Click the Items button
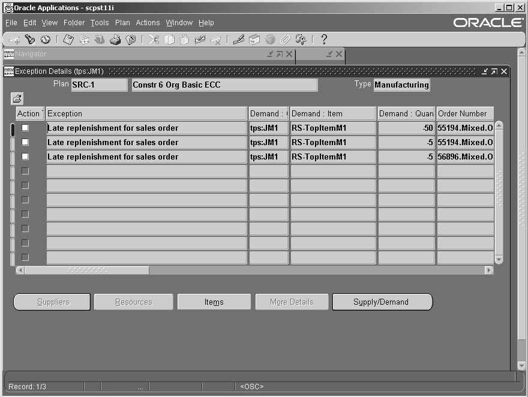 [x=214, y=302]
